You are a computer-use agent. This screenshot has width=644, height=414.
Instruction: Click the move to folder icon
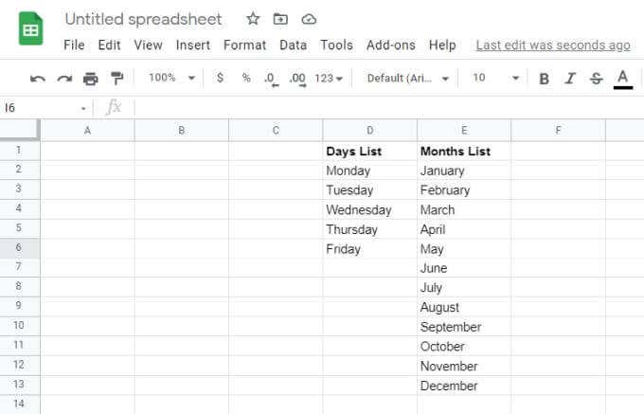pyautogui.click(x=280, y=19)
